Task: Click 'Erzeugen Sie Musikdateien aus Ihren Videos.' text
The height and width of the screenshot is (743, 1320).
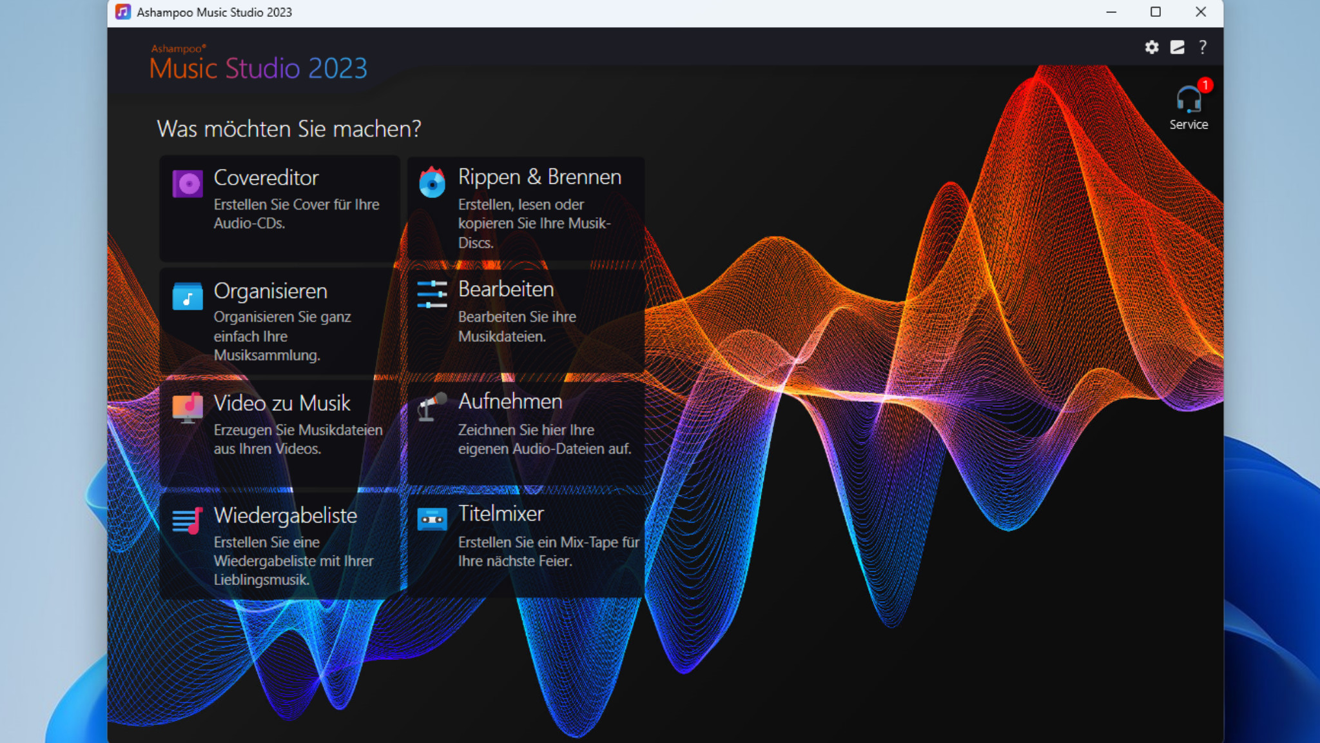Action: 298,439
